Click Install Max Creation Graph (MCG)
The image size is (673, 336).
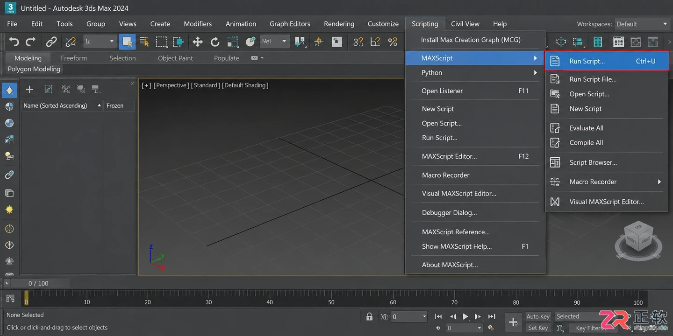pyautogui.click(x=475, y=40)
